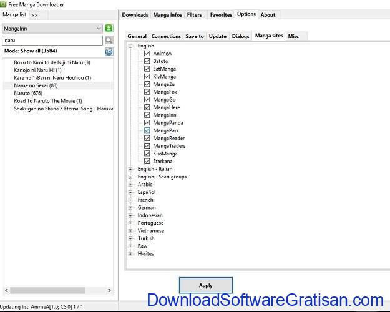
Task: Switch to the Update options subtab
Action: point(218,36)
